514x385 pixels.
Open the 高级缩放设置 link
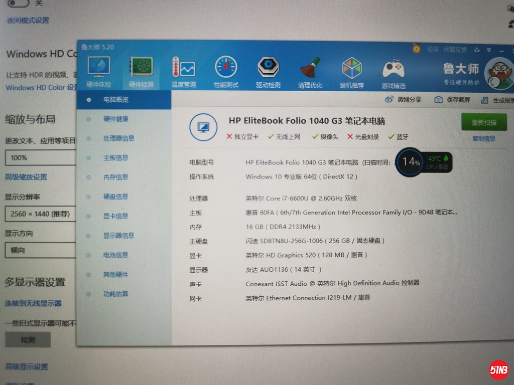pos(26,177)
